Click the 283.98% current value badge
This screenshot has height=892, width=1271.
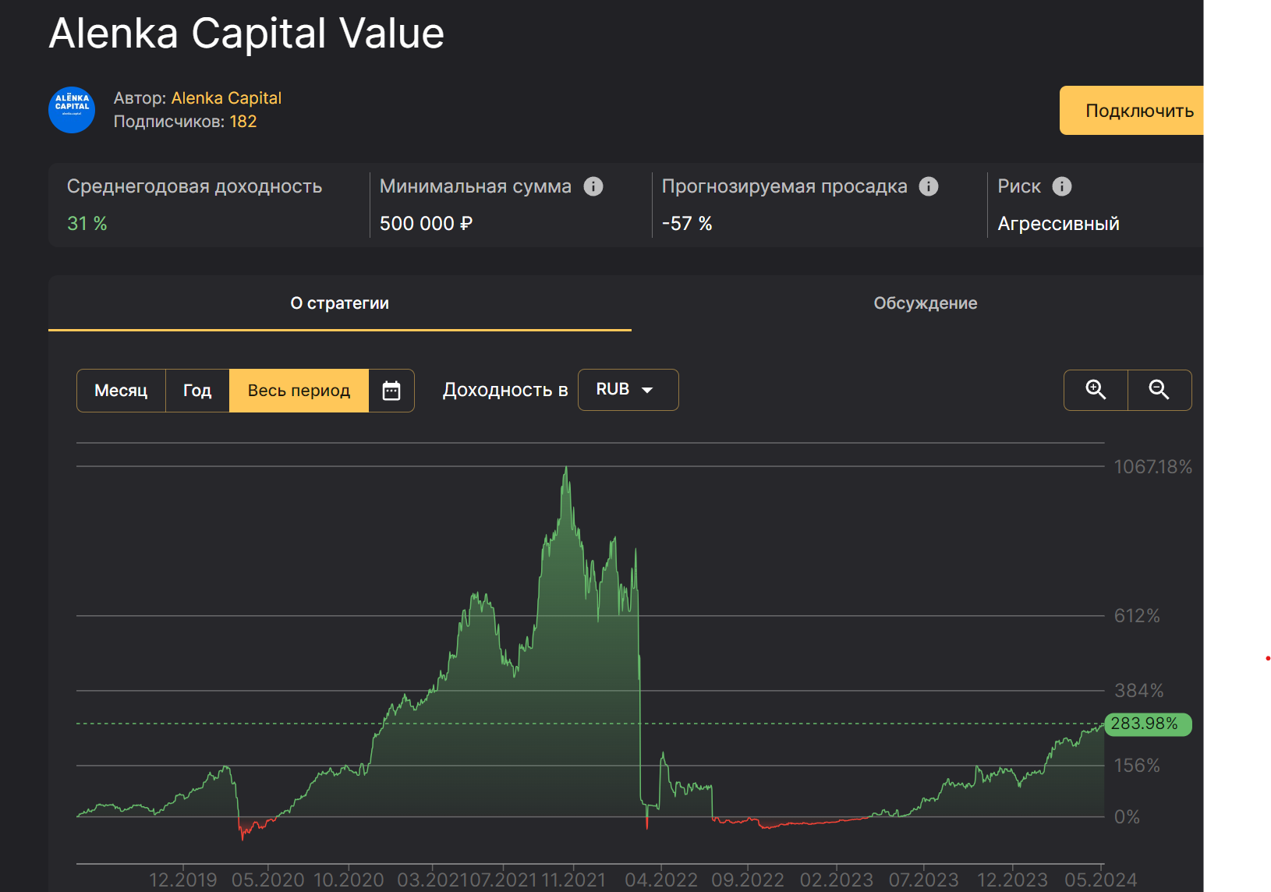point(1148,724)
